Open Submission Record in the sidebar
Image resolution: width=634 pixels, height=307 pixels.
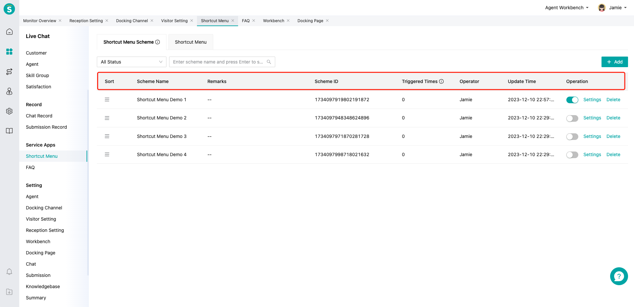[x=46, y=127]
